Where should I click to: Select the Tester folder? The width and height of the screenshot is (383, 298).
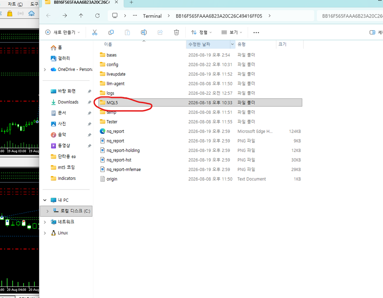(200, 122)
